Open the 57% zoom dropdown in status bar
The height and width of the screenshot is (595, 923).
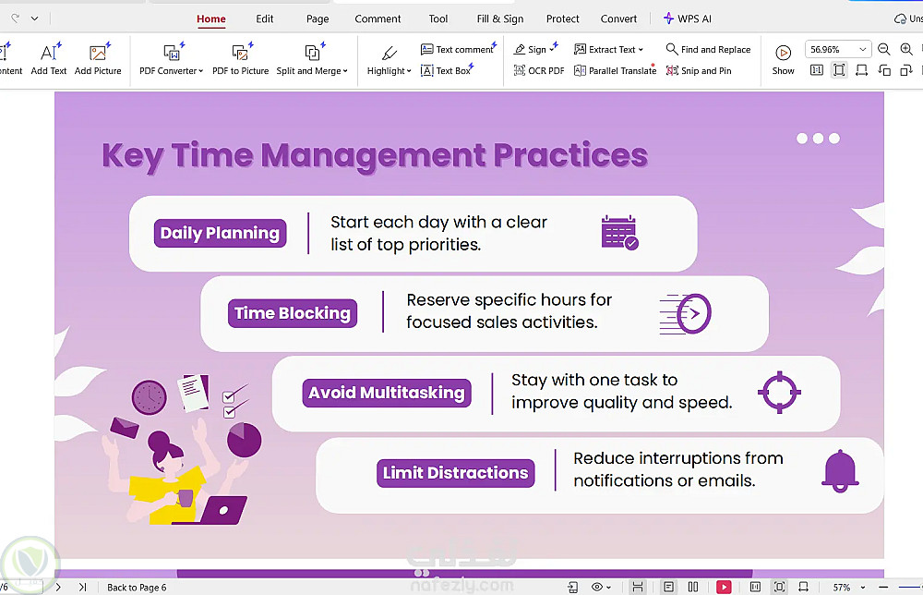point(863,588)
